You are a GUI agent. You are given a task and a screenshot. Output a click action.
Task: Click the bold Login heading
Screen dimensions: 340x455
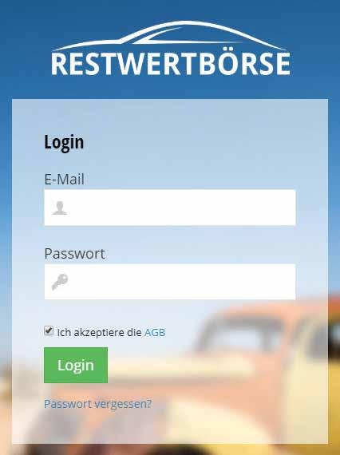click(x=64, y=142)
